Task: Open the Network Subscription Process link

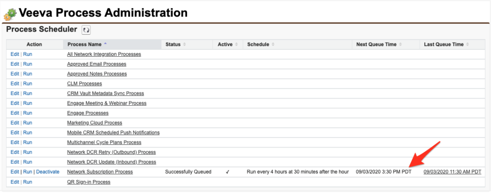Action: [100, 172]
